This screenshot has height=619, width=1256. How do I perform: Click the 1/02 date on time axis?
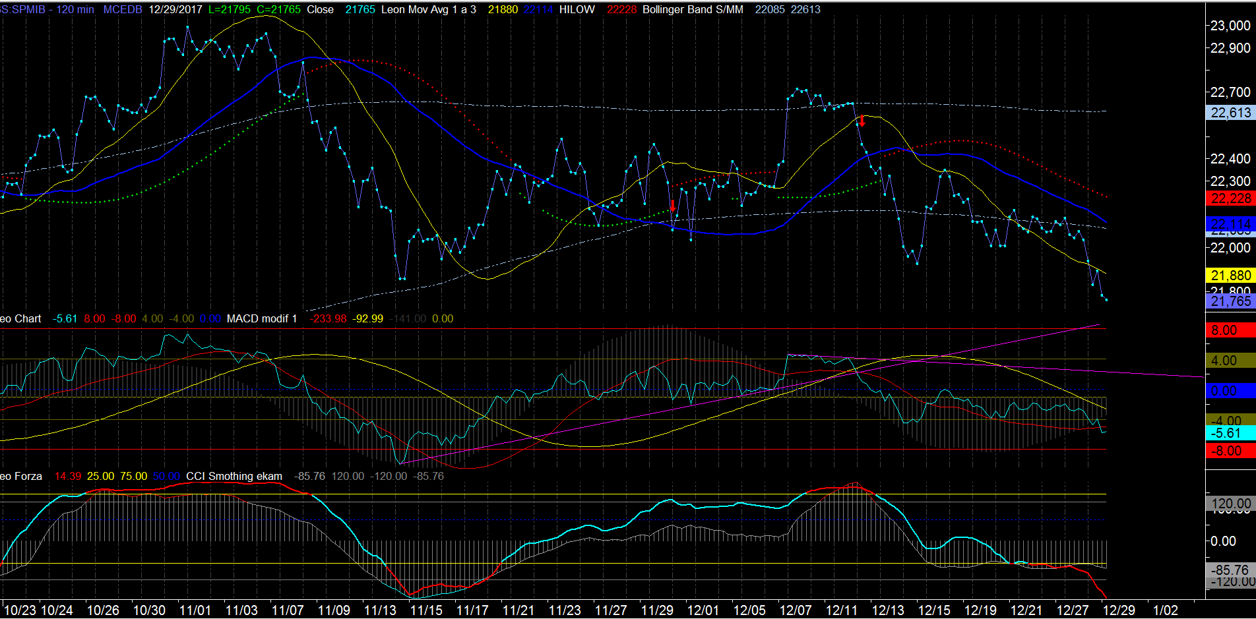pyautogui.click(x=1165, y=610)
